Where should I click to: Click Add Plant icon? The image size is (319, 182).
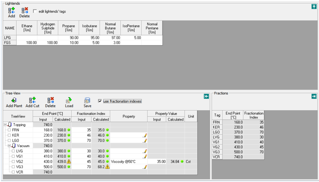(14, 103)
